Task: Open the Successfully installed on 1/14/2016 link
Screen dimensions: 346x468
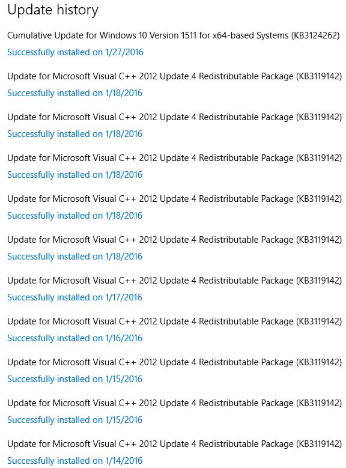Action: point(74,461)
